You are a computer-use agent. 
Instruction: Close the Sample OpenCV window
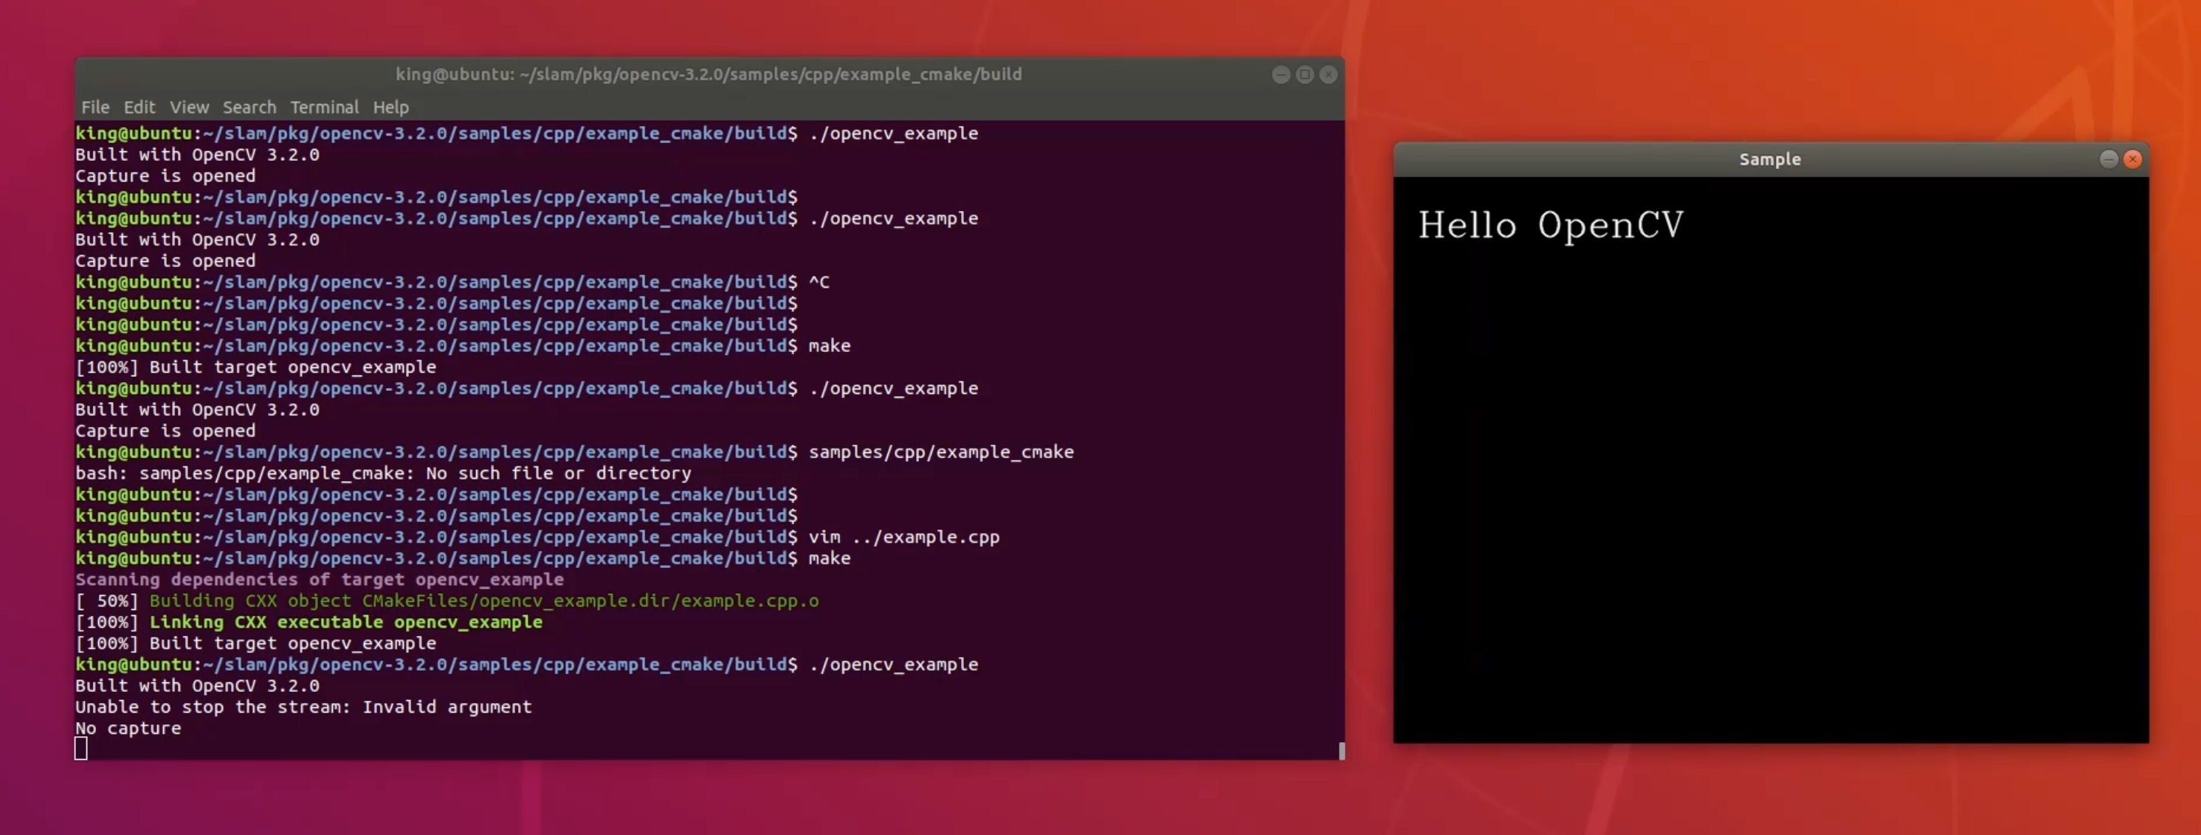2134,158
